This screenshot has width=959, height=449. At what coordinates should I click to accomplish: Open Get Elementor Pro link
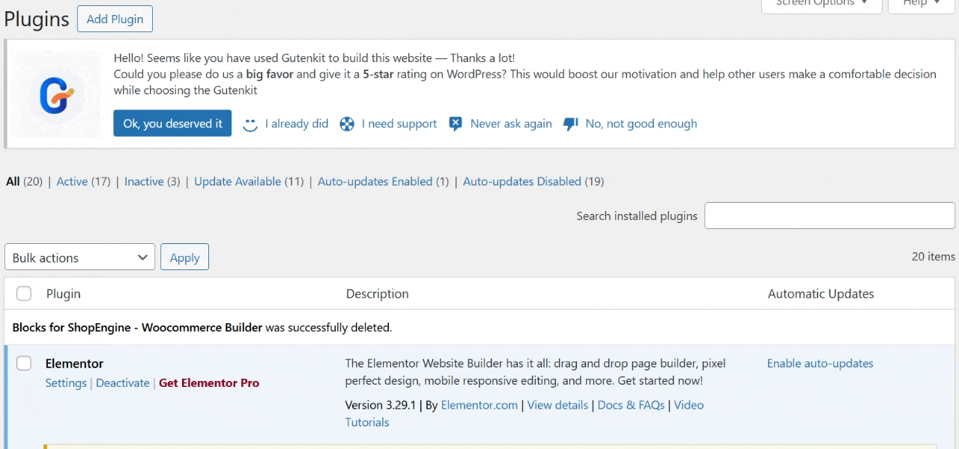[209, 382]
